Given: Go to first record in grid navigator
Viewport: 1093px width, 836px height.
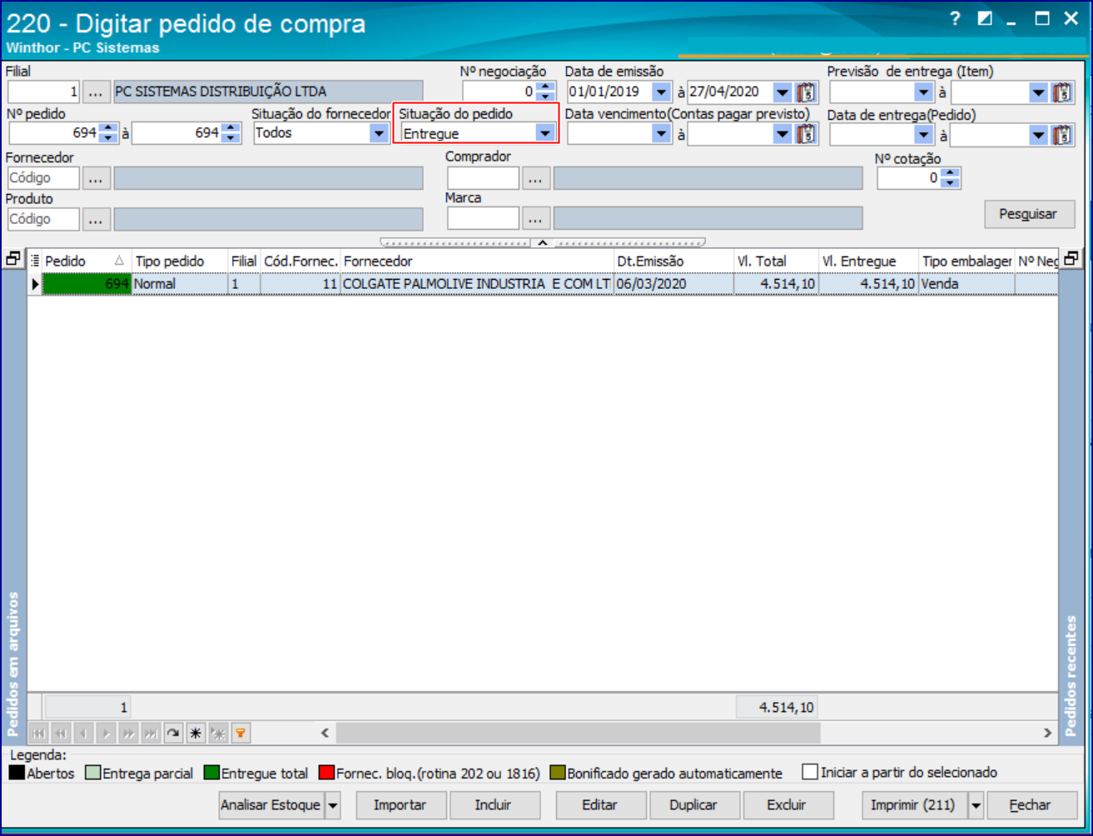Looking at the screenshot, I should [x=38, y=734].
